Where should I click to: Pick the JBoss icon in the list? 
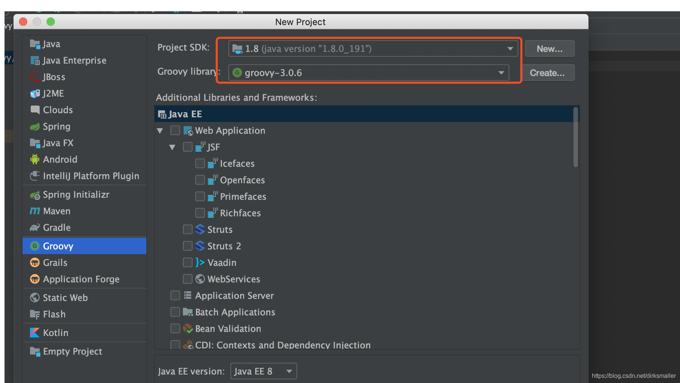point(35,77)
